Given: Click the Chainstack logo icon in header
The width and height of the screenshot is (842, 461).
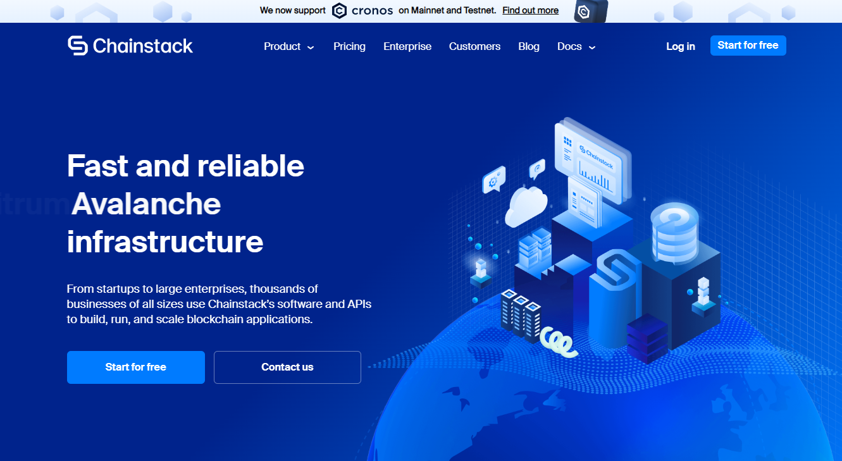Looking at the screenshot, I should tap(78, 46).
